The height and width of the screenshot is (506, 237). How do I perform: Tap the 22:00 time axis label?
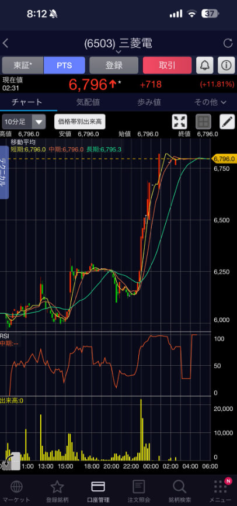pyautogui.click(x=131, y=466)
